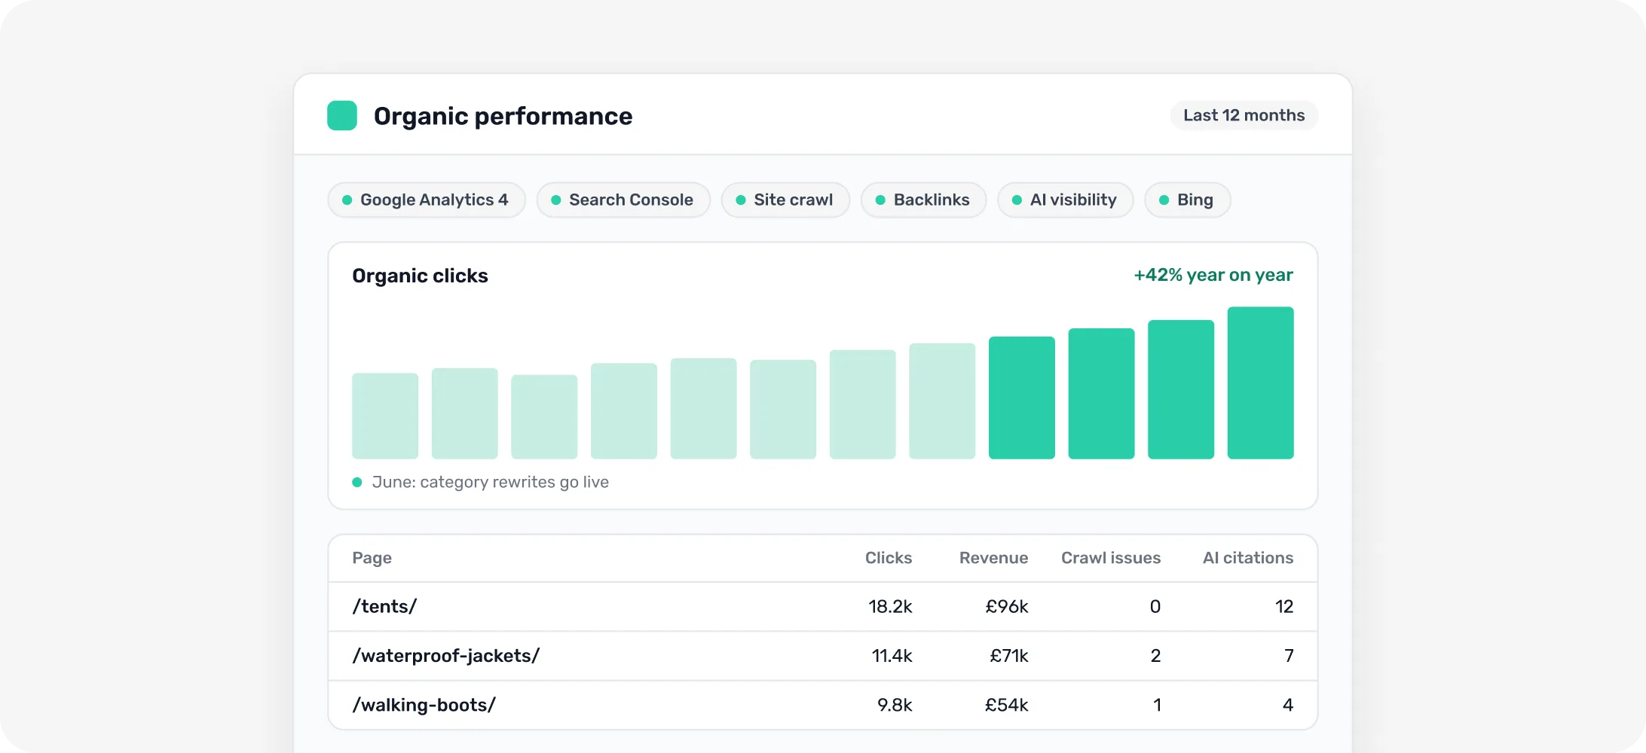Toggle the Backlinks source chip
This screenshot has width=1646, height=753.
pyautogui.click(x=923, y=200)
